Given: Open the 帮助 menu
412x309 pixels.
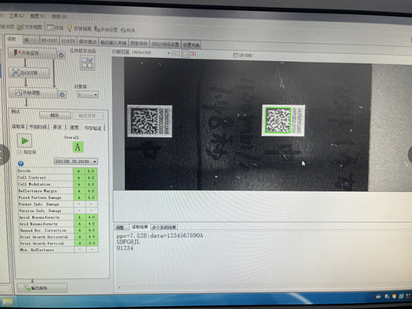Looking at the screenshot, I should coord(59,17).
